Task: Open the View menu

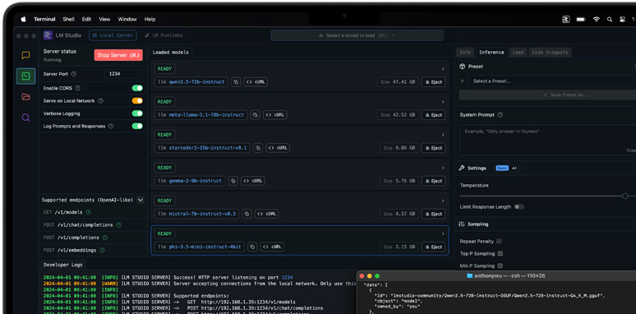Action: point(104,19)
